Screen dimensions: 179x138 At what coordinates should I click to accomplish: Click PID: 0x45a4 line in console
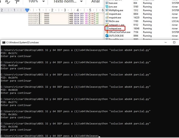(x=9, y=66)
